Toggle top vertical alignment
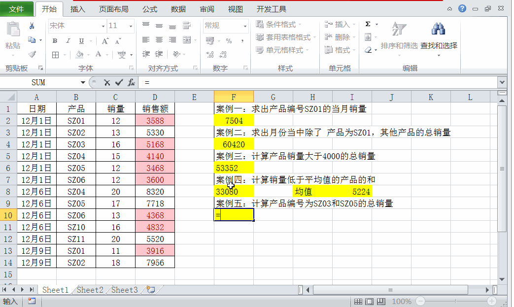Viewport: 514px width, 307px height. 146,25
